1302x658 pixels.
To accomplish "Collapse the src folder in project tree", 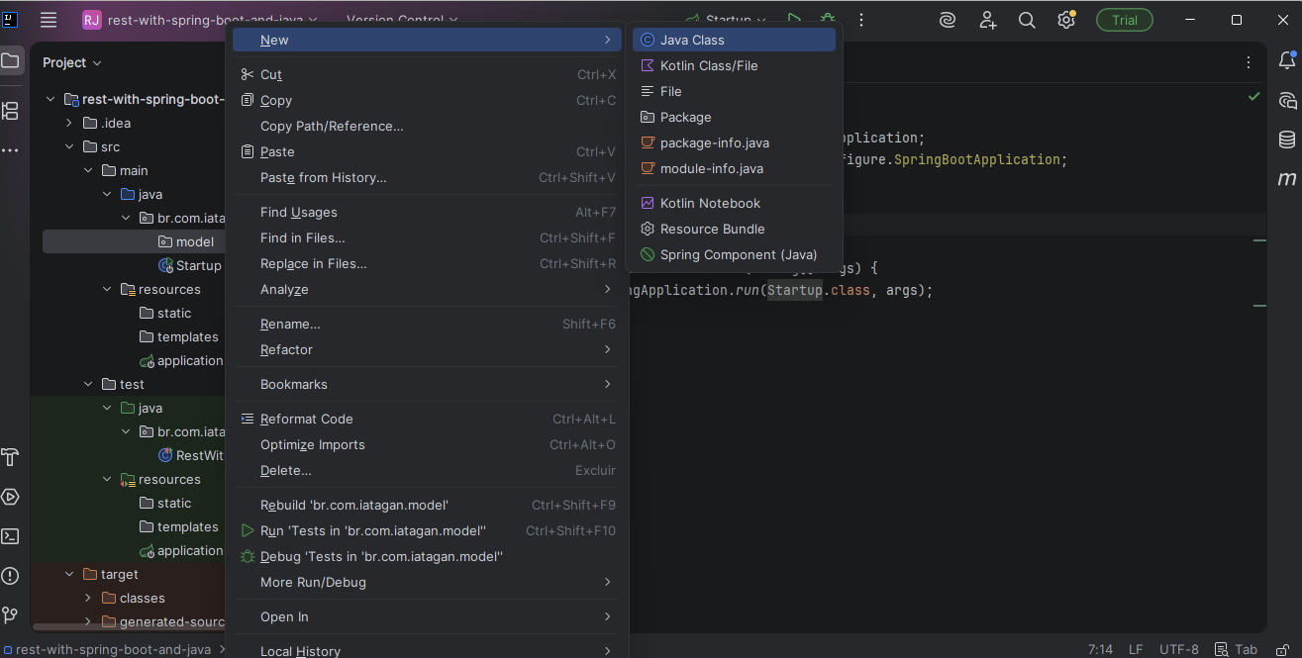I will [69, 147].
